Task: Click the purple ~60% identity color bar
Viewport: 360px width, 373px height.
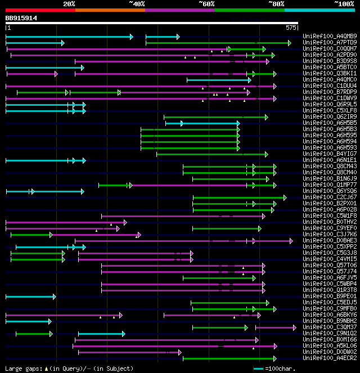Action: click(180, 10)
